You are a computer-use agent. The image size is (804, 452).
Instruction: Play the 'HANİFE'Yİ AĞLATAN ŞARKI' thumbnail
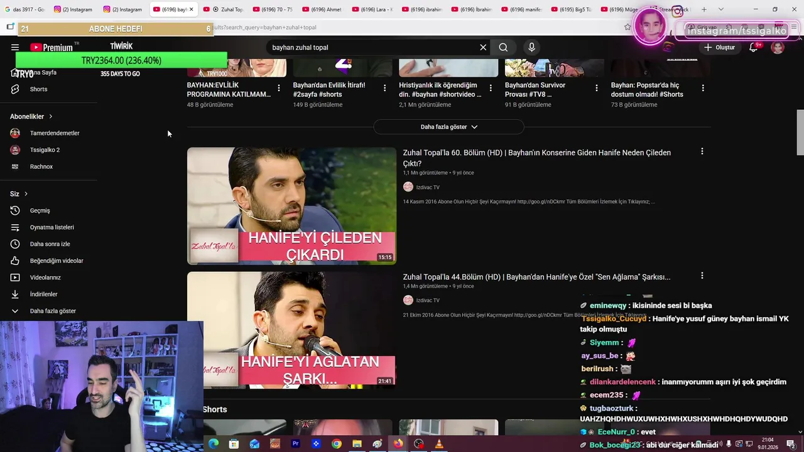(x=291, y=330)
